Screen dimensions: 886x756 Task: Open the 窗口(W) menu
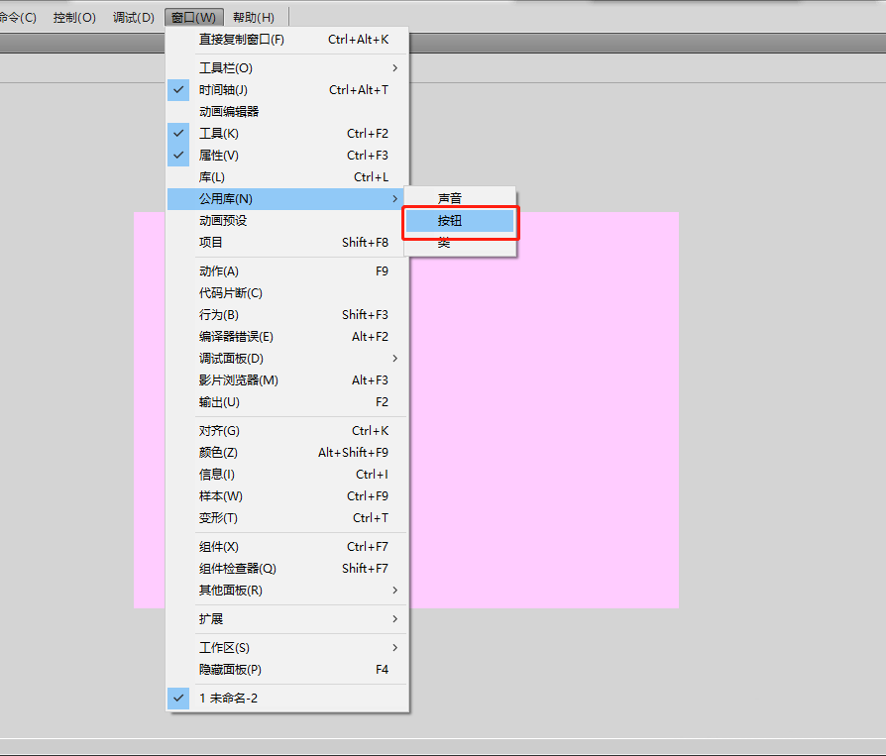194,18
